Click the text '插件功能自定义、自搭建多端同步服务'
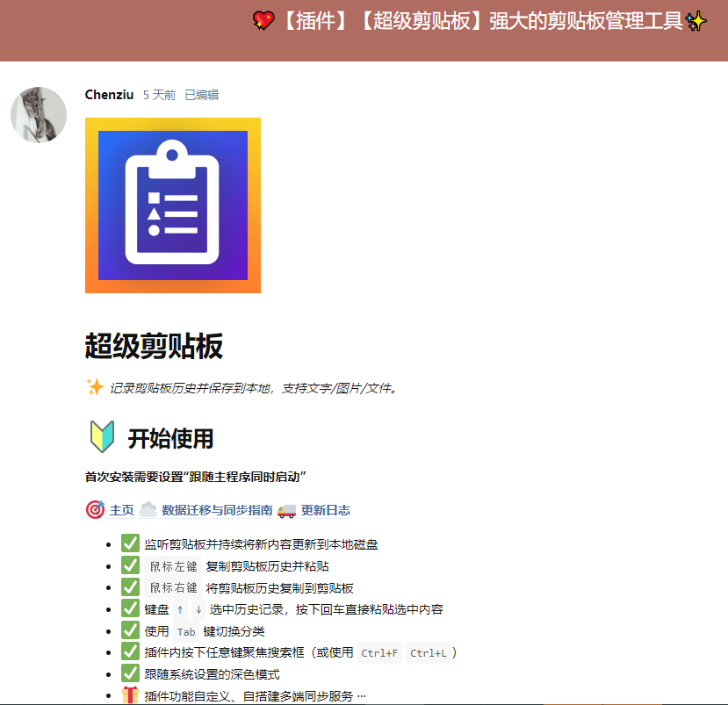The width and height of the screenshot is (728, 705). pyautogui.click(x=249, y=696)
